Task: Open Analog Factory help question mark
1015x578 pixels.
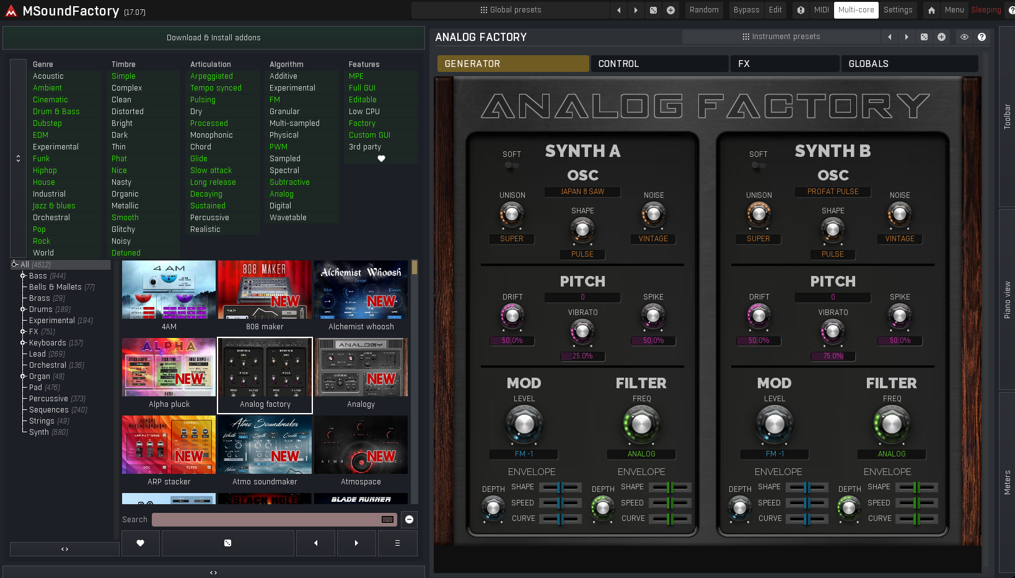Action: [982, 37]
